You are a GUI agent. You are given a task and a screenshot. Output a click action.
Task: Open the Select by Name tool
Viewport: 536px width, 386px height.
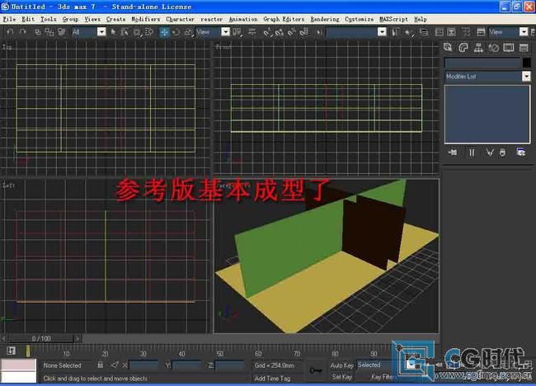[125, 32]
